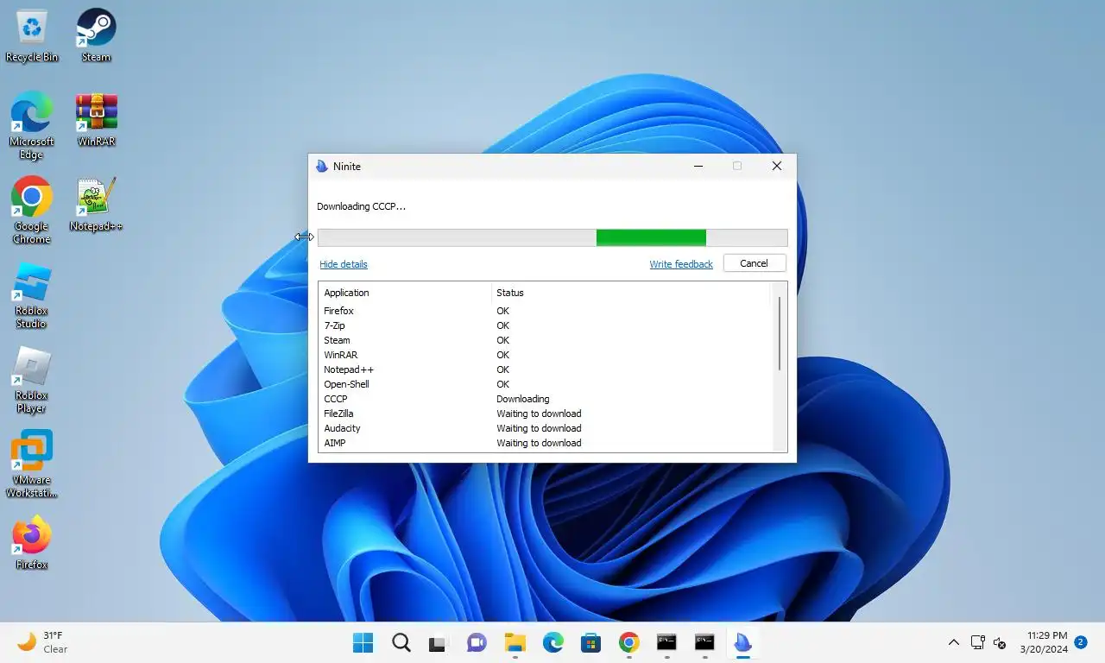Show hidden system tray icons

tap(954, 642)
